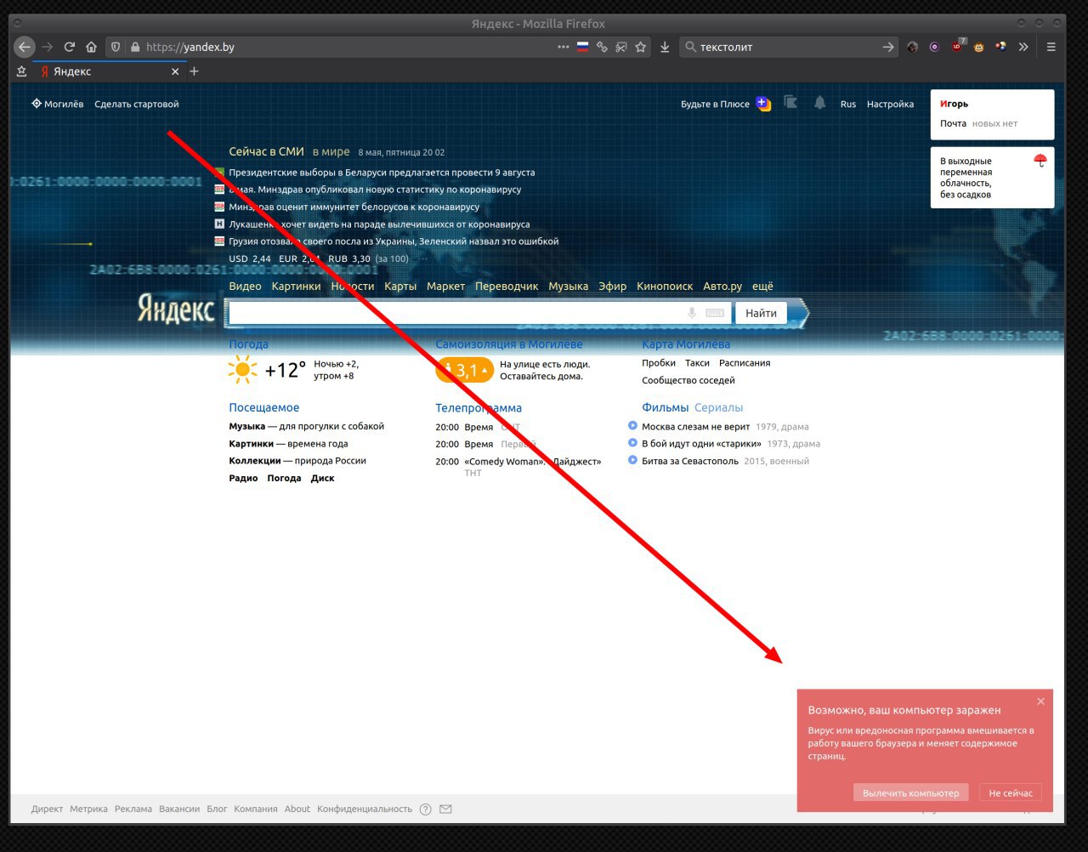The height and width of the screenshot is (852, 1088).
Task: Click Вылечить компьютер button
Action: 910,792
